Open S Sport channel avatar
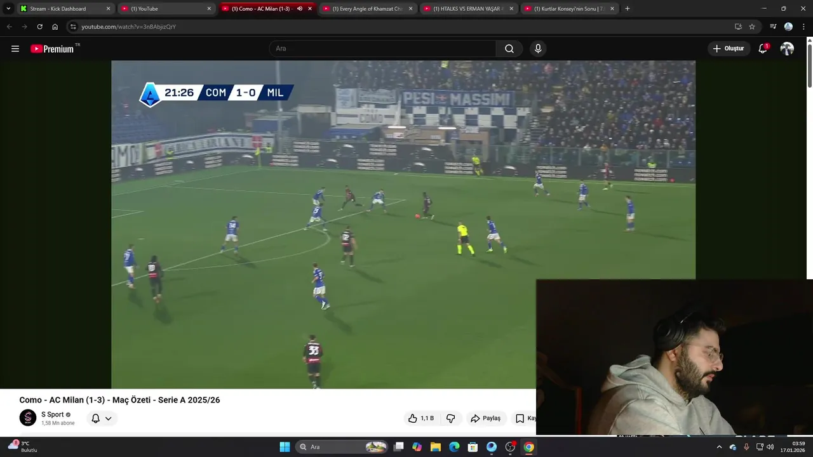The image size is (813, 457). [28, 418]
